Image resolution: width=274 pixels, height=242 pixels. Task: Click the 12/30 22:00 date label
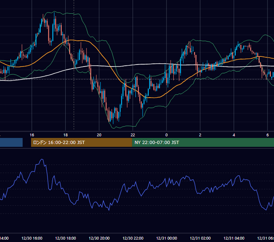point(133,238)
